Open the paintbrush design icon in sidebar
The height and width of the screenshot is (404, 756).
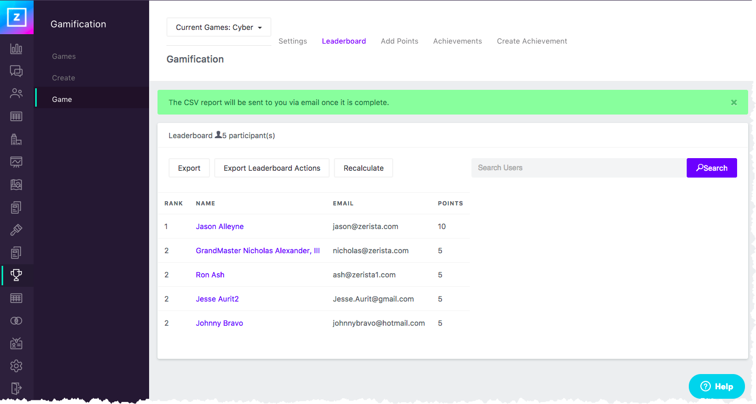[x=16, y=230]
